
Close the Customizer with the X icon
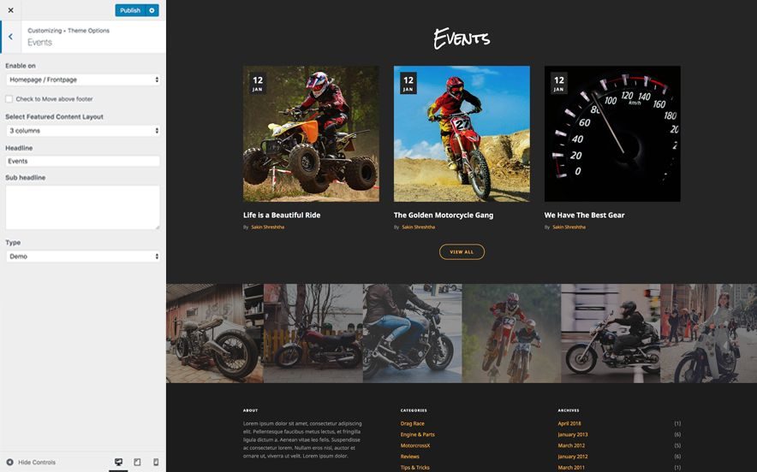point(10,10)
